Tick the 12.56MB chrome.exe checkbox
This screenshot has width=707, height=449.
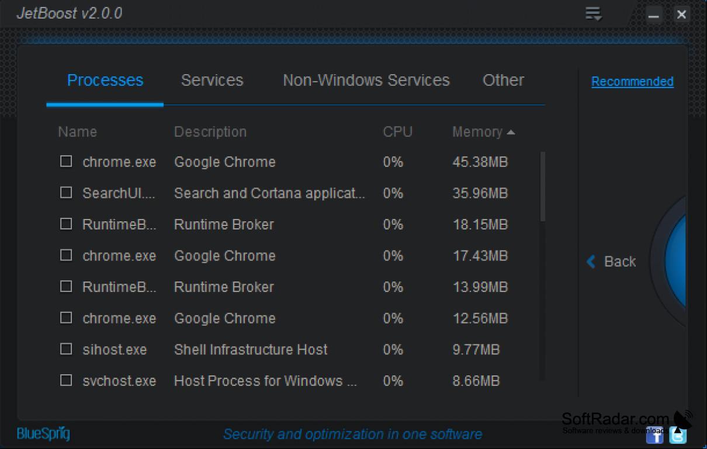pyautogui.click(x=66, y=318)
